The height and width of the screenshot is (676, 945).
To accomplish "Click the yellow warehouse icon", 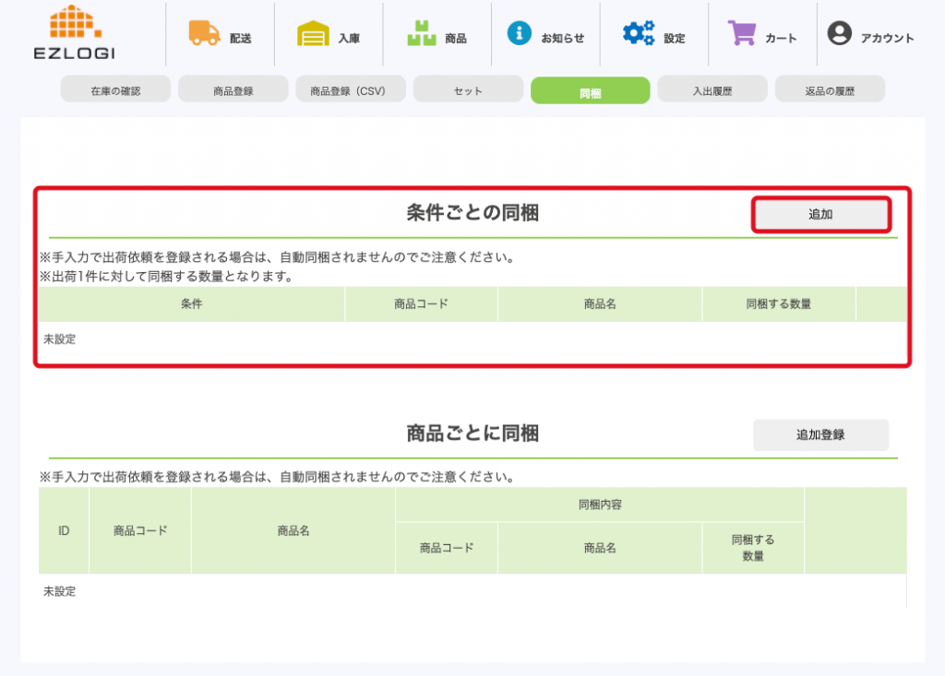I will 313,34.
